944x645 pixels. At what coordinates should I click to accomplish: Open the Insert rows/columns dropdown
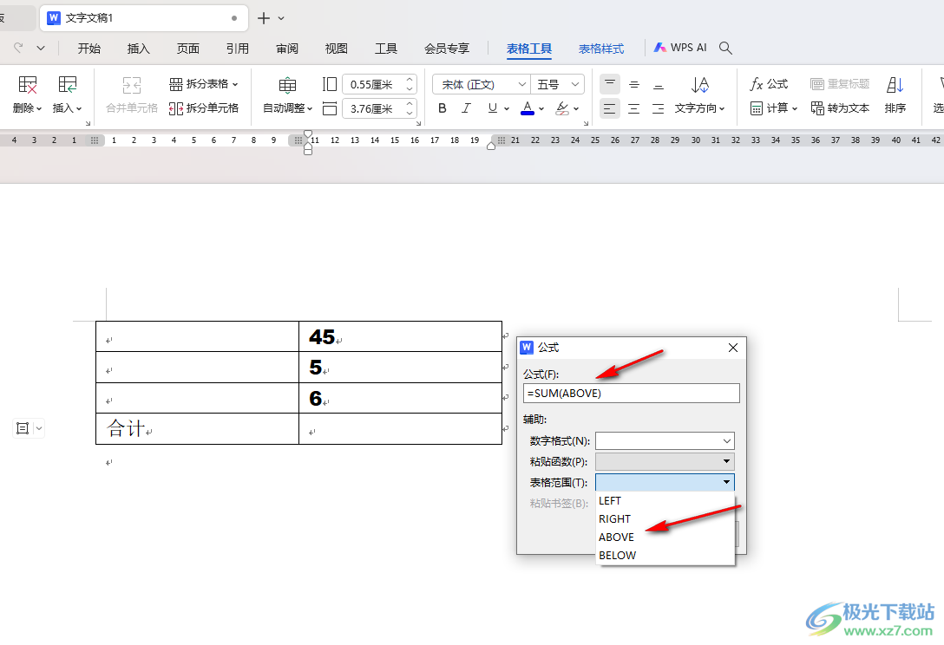pyautogui.click(x=67, y=95)
